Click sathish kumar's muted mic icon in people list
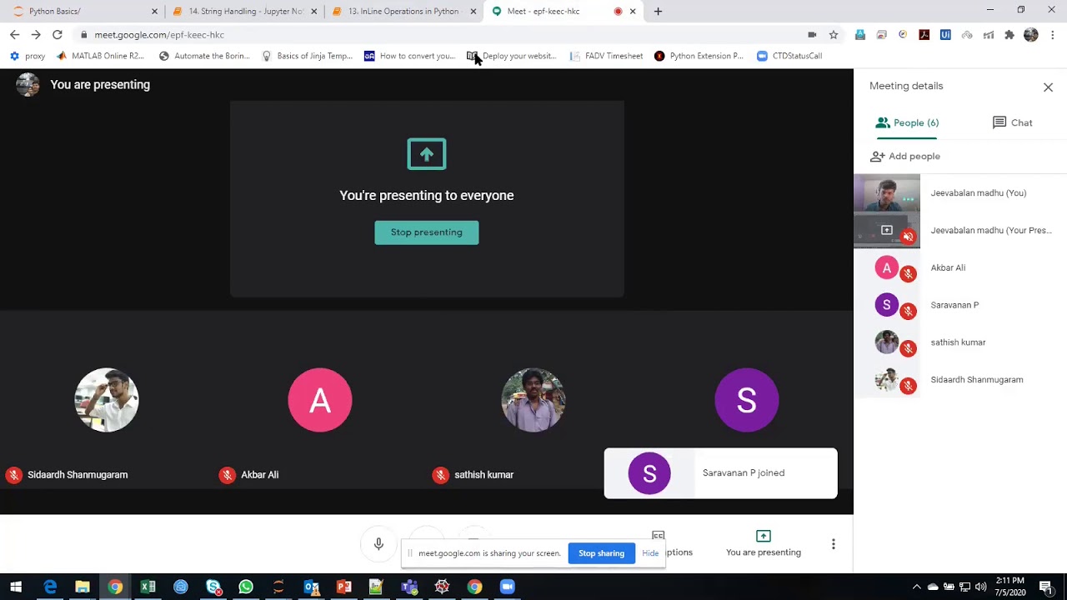This screenshot has width=1067, height=600. click(x=908, y=348)
